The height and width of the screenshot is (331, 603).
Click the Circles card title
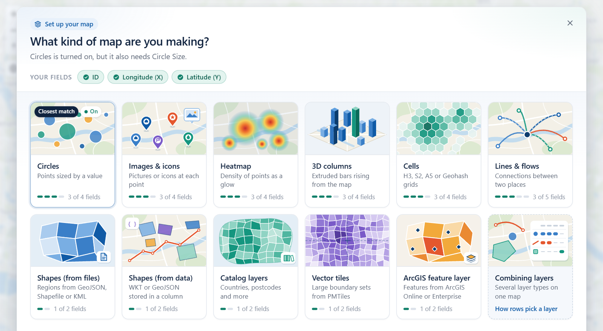(x=48, y=166)
